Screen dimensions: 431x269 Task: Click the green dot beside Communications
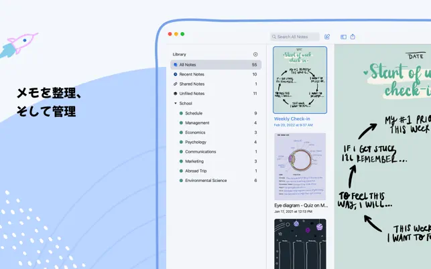pos(181,151)
